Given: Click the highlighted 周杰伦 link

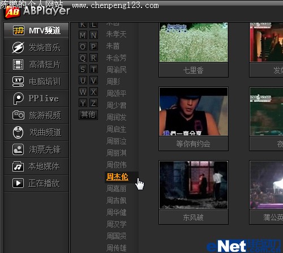Looking at the screenshot, I should (117, 177).
